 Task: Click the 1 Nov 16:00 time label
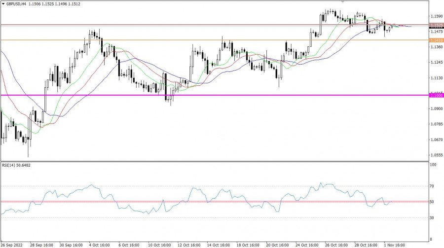pyautogui.click(x=396, y=245)
